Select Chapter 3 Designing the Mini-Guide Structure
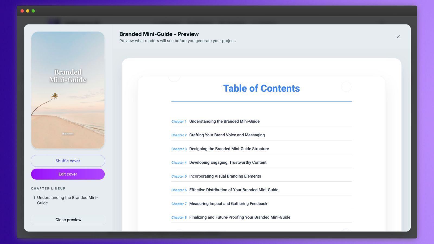434x244 pixels. coord(229,149)
